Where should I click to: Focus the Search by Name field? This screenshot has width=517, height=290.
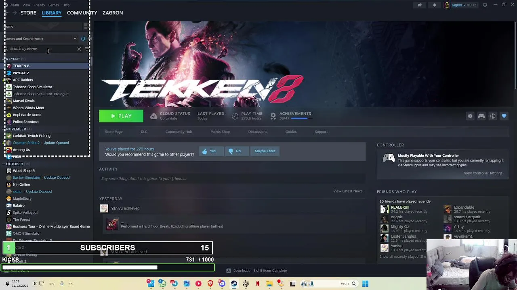[x=42, y=49]
